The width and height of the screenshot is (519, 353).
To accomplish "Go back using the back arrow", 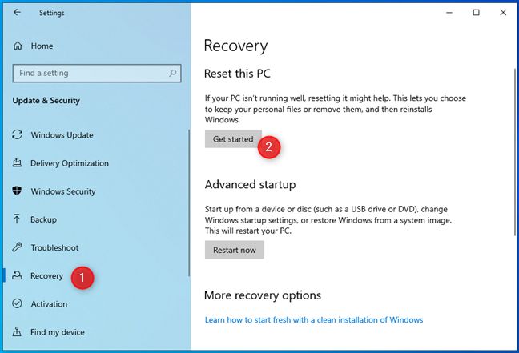I will pyautogui.click(x=17, y=13).
